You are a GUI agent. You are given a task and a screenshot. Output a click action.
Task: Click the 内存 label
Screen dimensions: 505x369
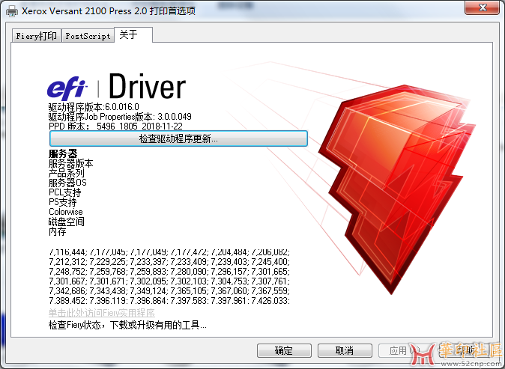tap(58, 231)
